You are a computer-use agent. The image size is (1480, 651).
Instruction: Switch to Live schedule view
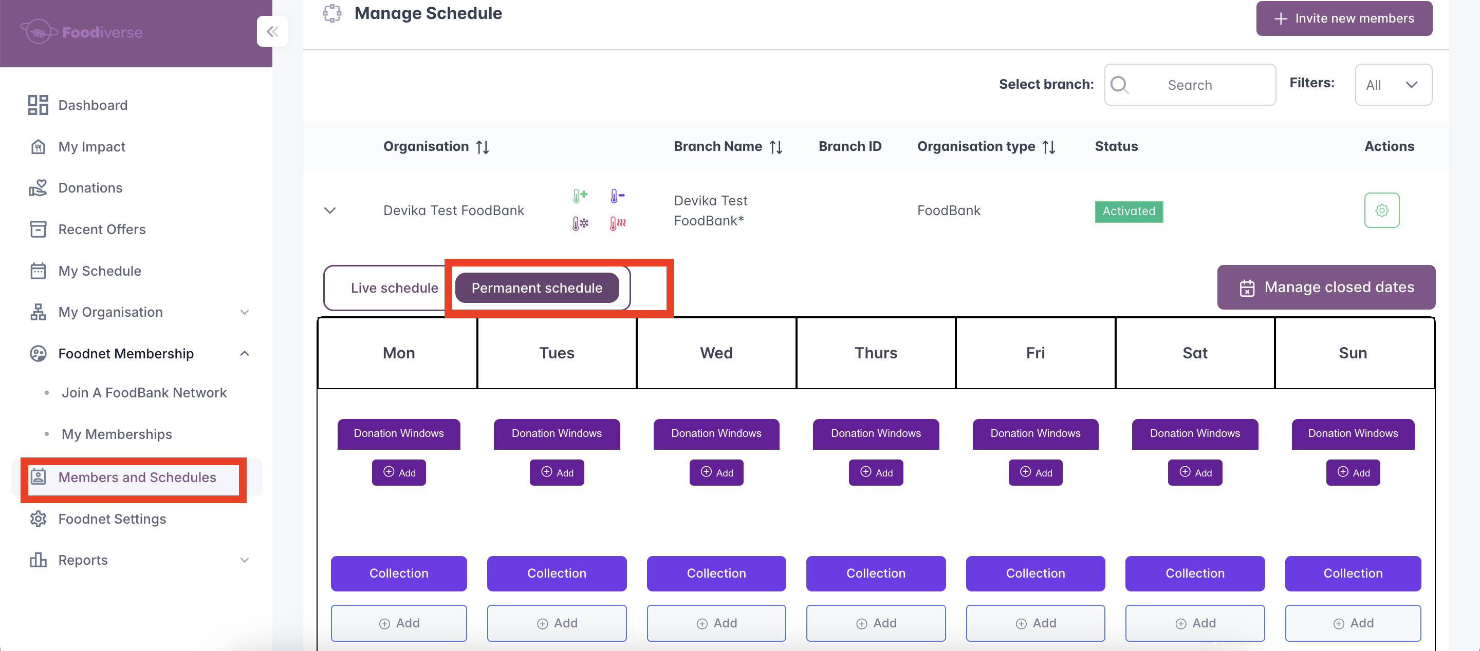click(x=394, y=288)
